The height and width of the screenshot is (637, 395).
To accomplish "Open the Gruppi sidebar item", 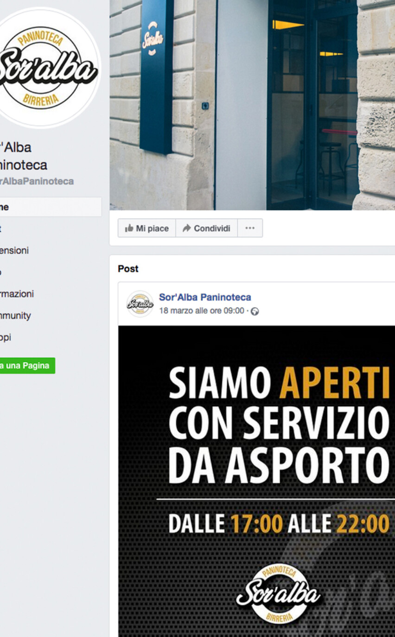I will [6, 338].
